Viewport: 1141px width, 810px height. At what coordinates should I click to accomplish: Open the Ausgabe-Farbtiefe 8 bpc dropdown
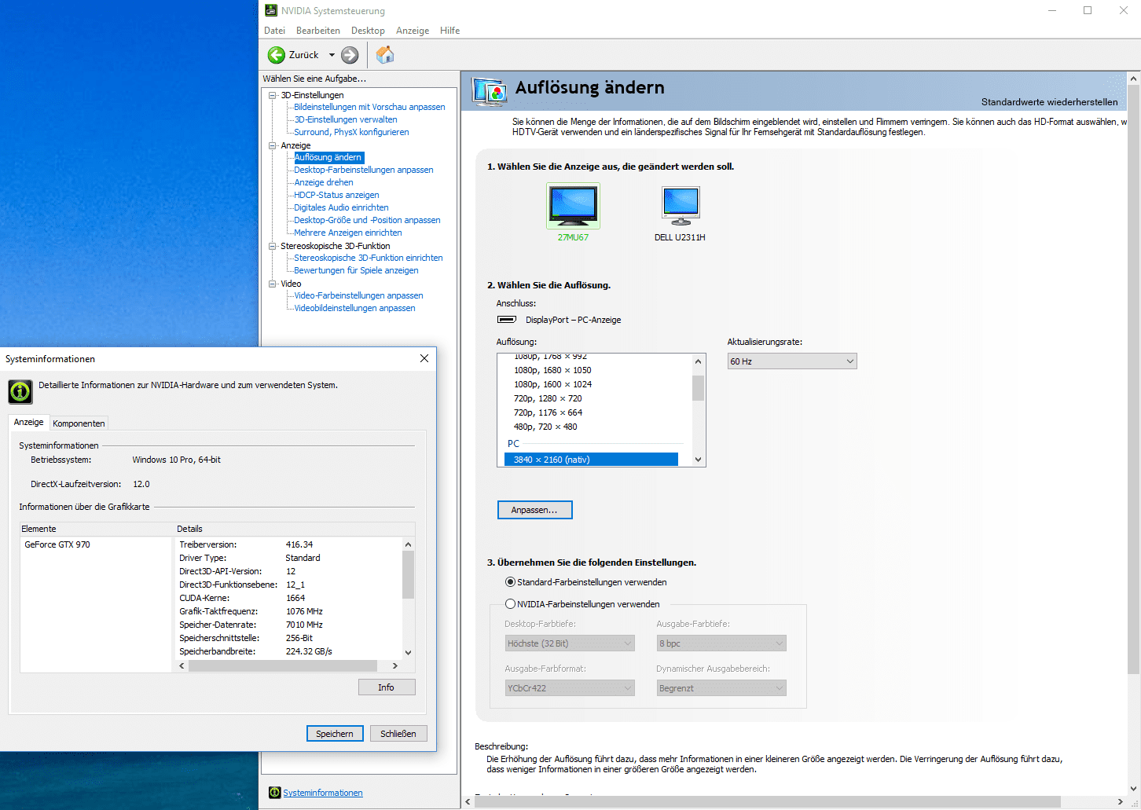721,643
